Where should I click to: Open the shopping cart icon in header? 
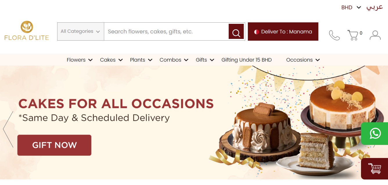coord(353,35)
